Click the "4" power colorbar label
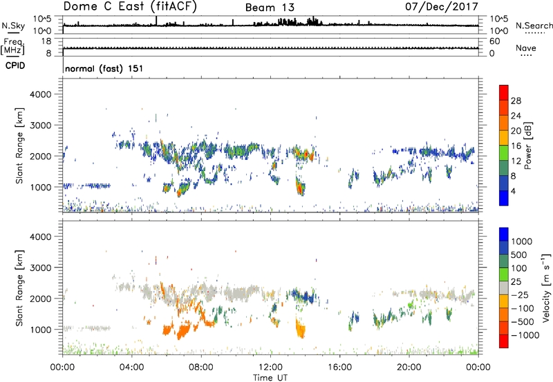The width and height of the screenshot is (553, 382). pyautogui.click(x=513, y=191)
